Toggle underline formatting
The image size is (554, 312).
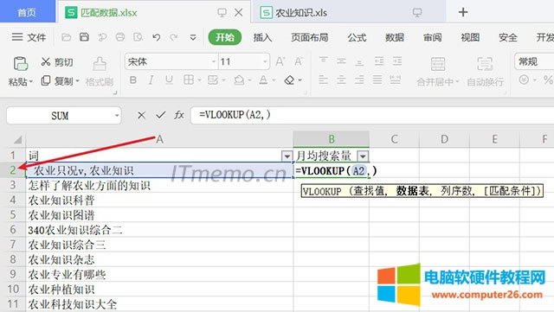tap(169, 80)
